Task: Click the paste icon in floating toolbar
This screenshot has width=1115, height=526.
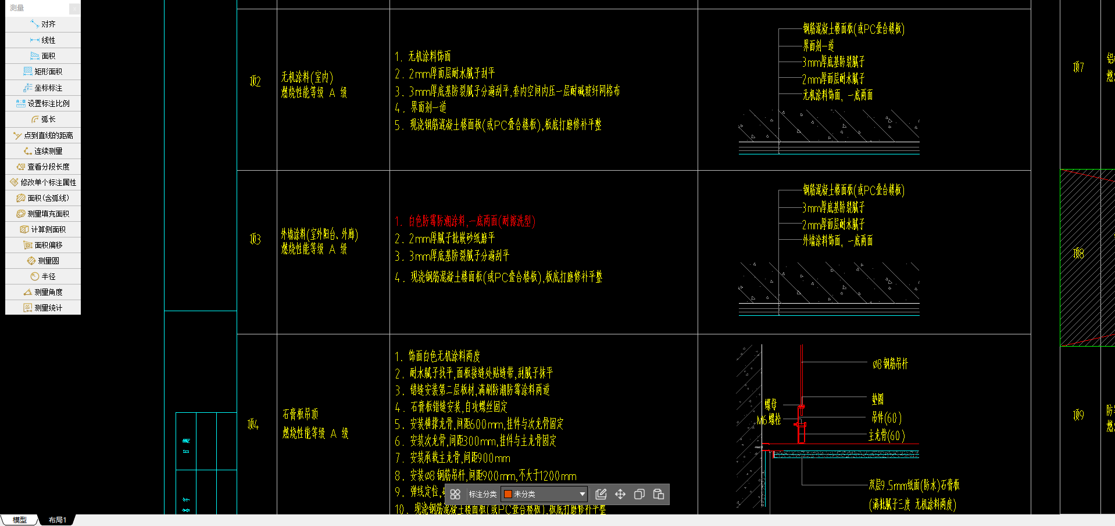Action: [x=659, y=494]
